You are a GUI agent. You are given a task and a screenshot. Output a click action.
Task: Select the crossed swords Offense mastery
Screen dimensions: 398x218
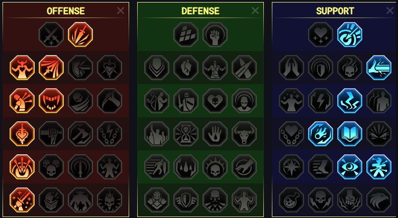click(51, 35)
